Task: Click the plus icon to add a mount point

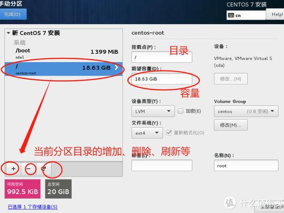Action: click(x=13, y=169)
